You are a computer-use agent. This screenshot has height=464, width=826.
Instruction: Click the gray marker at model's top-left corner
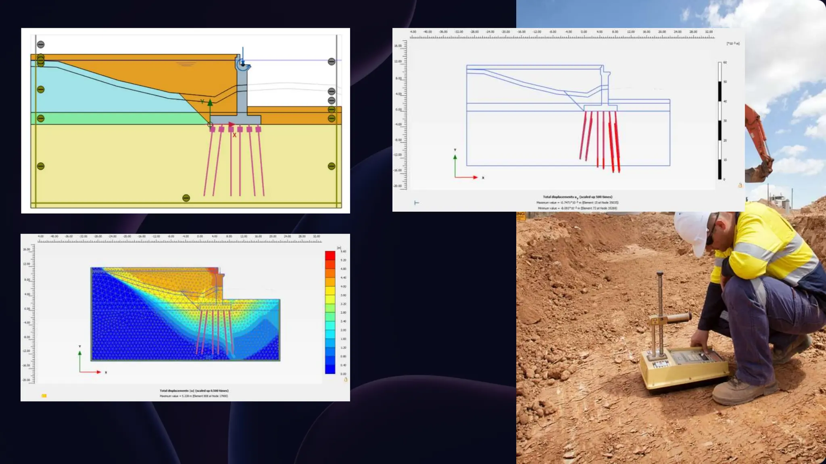pos(41,45)
